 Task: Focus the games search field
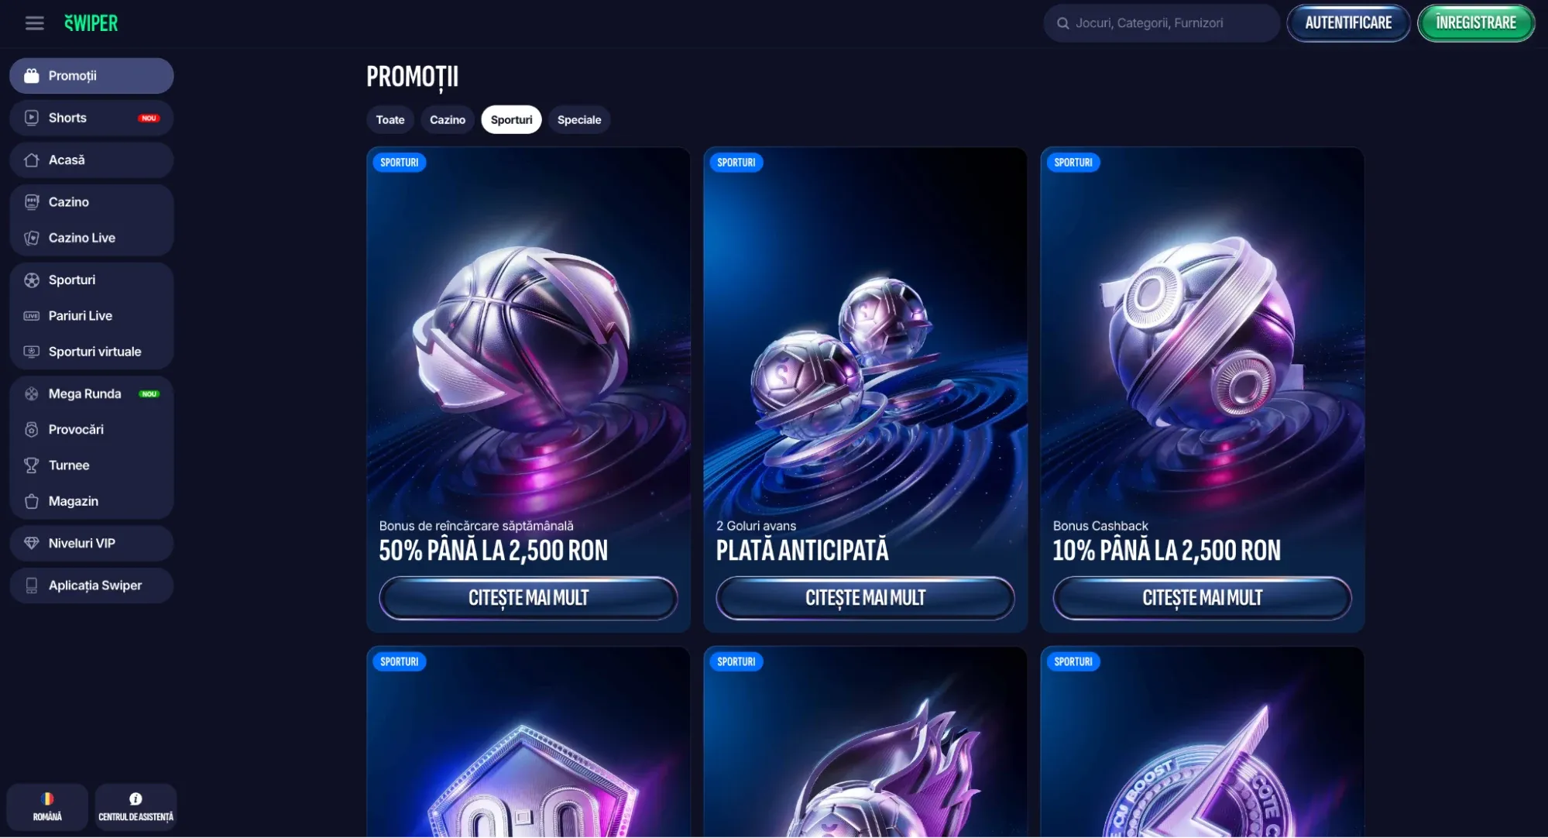pyautogui.click(x=1161, y=23)
